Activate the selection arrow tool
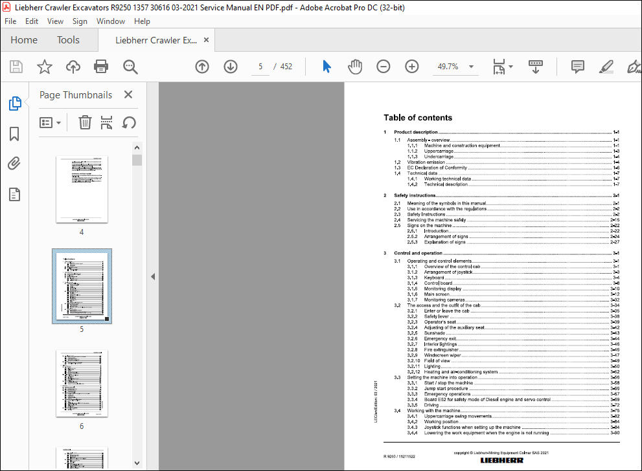The image size is (642, 471). (x=327, y=67)
